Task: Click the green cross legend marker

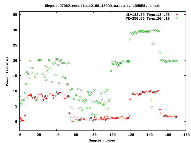Action: pos(177,18)
